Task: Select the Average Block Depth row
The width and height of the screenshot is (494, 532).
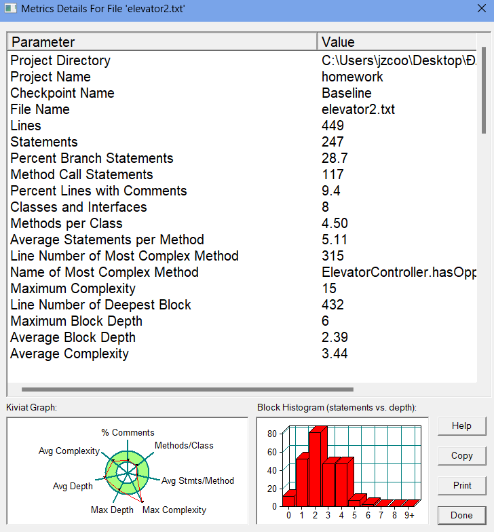Action: 242,337
